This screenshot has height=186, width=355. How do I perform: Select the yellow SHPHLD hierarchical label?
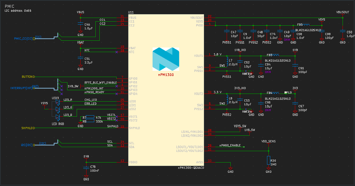coord(28,128)
